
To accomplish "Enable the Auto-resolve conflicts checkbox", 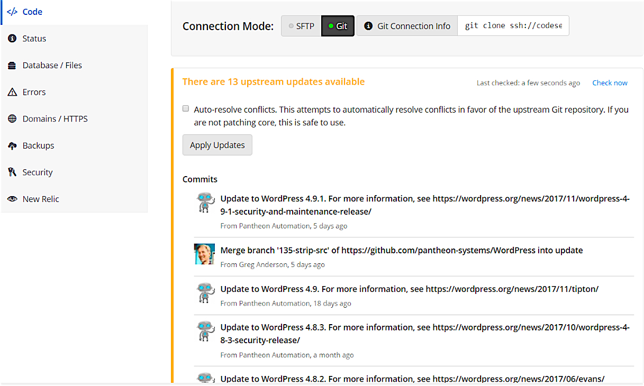I will 186,109.
